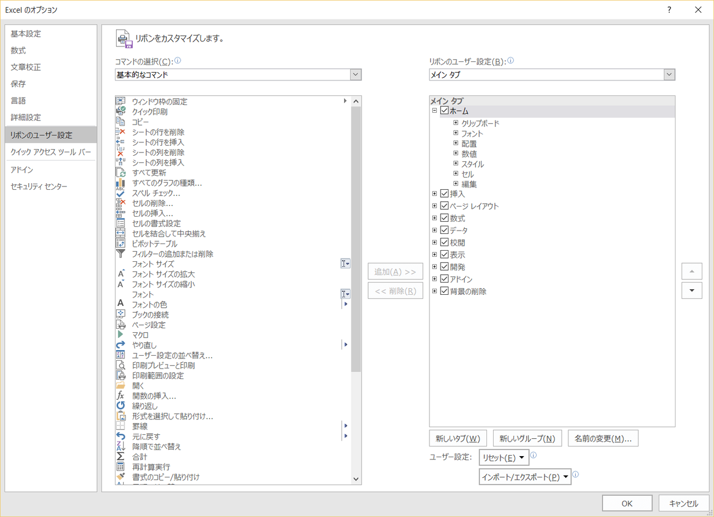
Task: Expand the 開発 tab tree node
Action: (x=435, y=267)
